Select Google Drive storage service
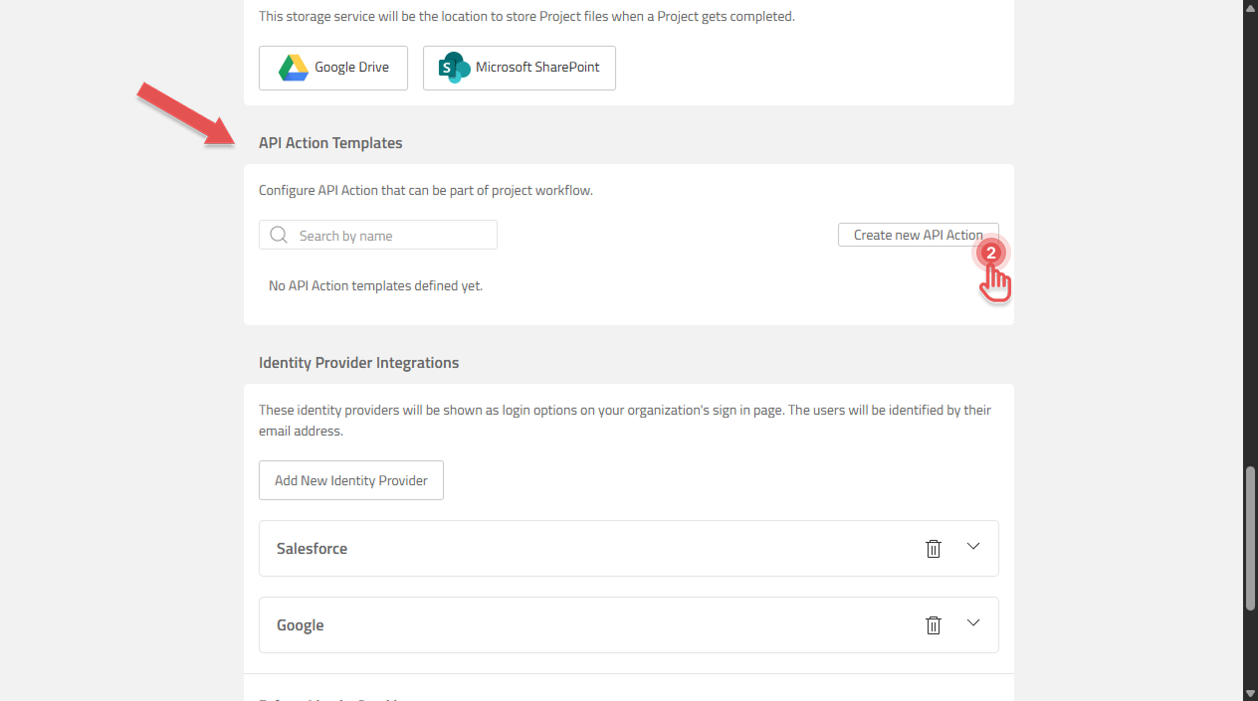The image size is (1258, 701). coord(333,68)
